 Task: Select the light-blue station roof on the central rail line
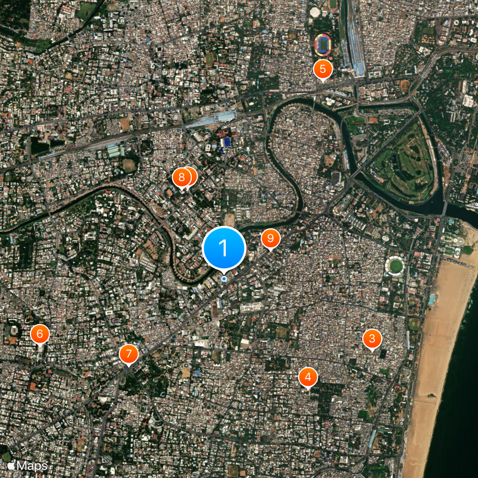[226, 117]
